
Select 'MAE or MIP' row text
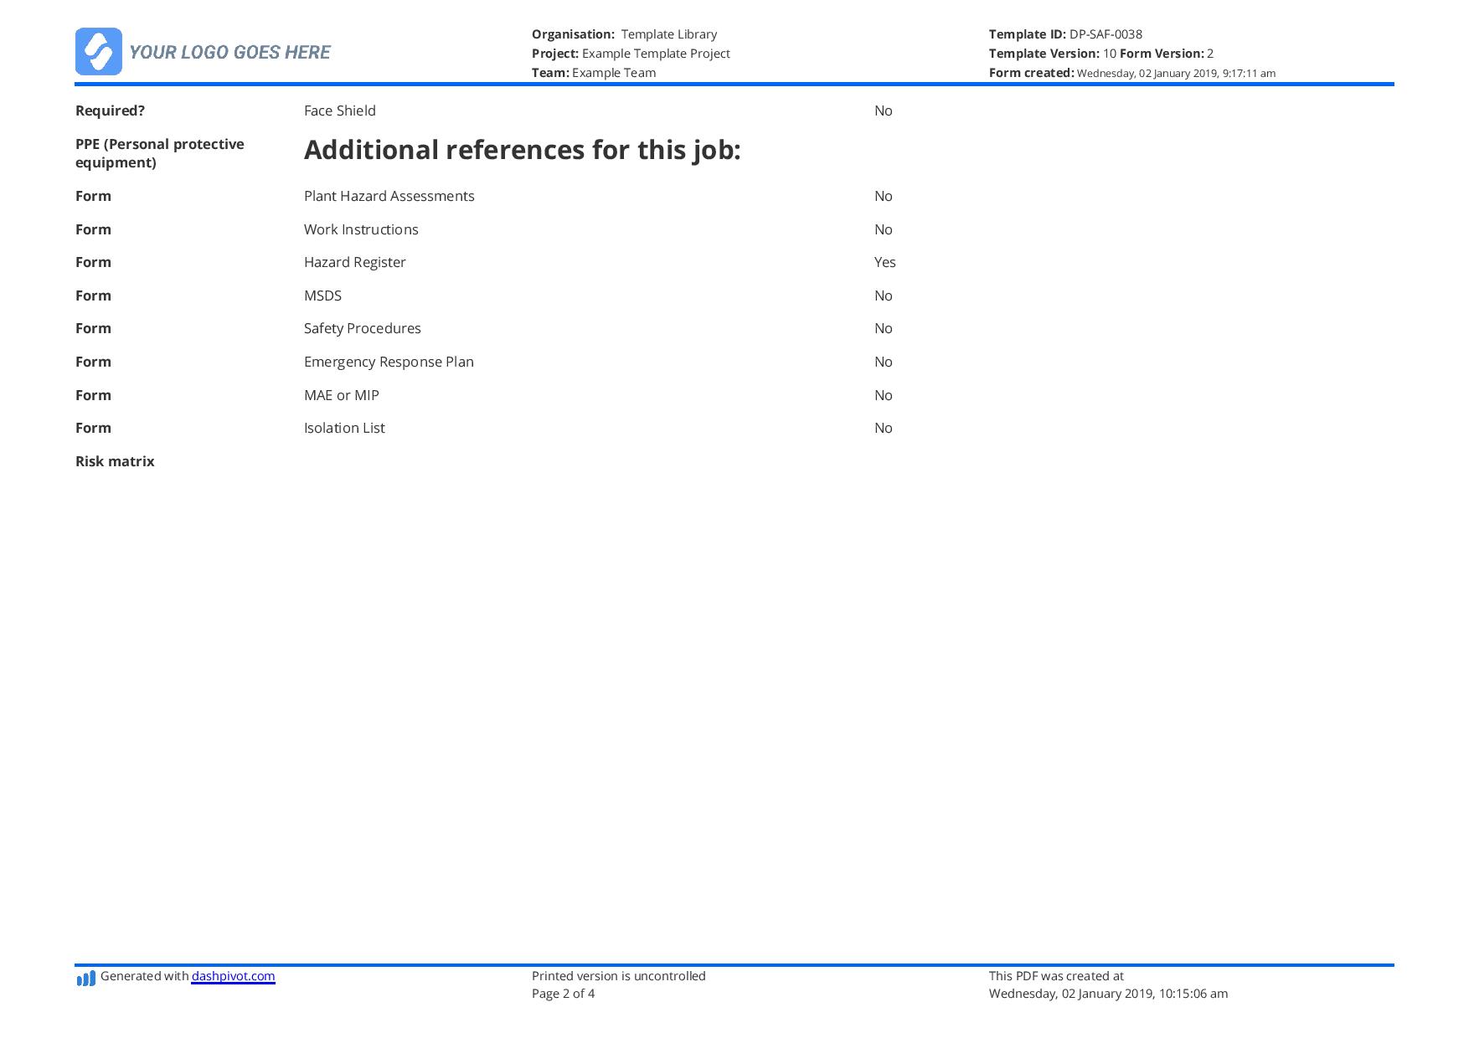(342, 395)
